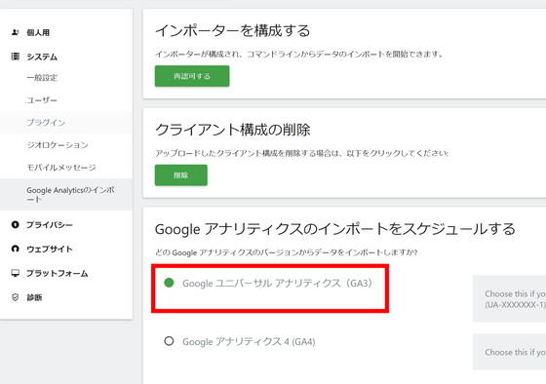Screen dimensions: 546x384
Task: Open モバイルメッセージ settings
Action: coord(61,168)
